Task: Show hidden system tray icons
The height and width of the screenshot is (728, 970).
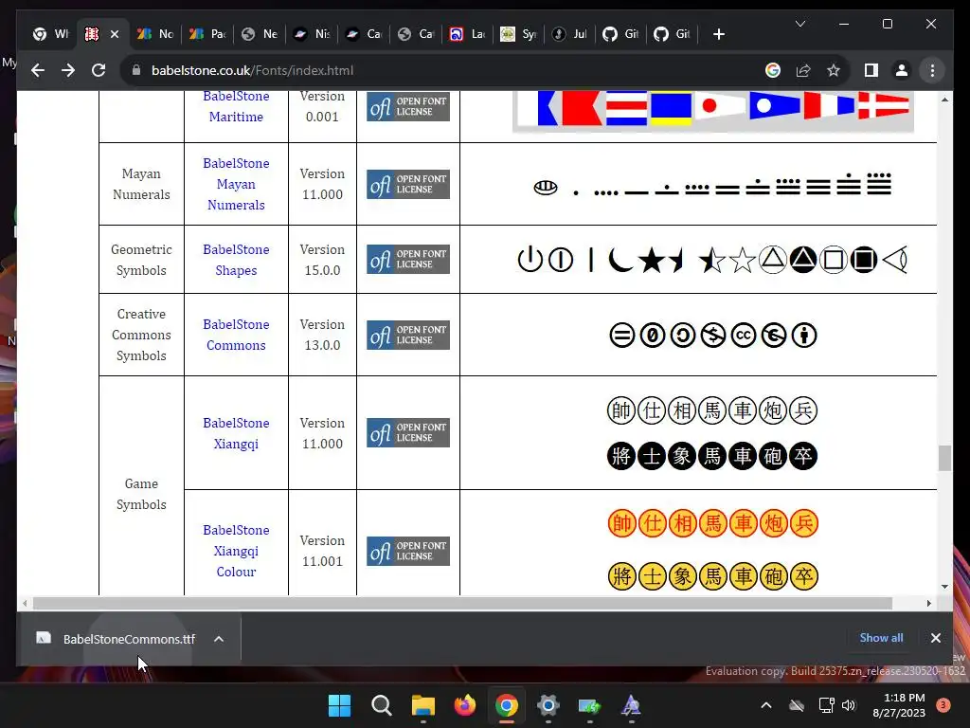Action: tap(765, 705)
